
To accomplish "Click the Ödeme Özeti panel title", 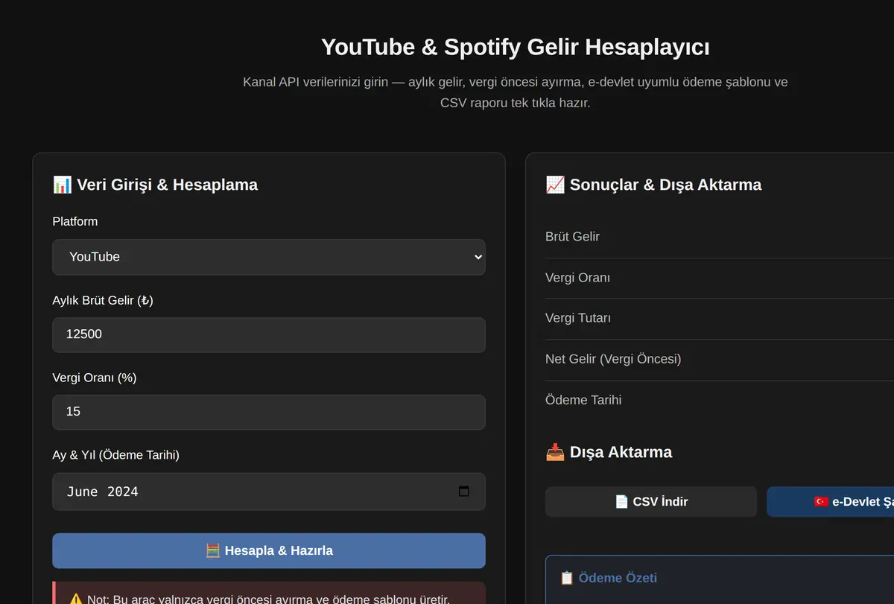I will [608, 578].
